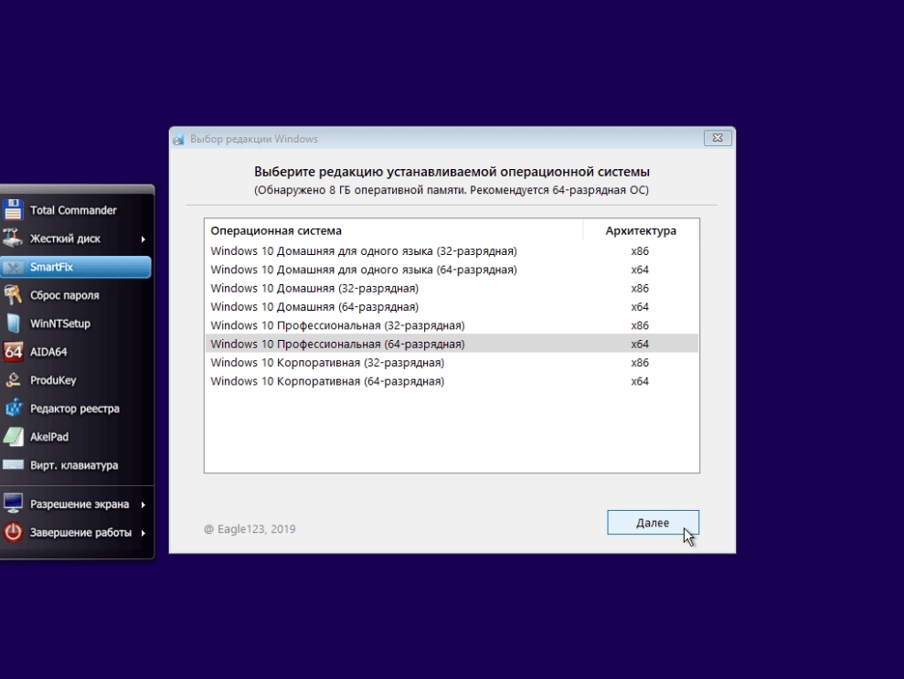Image resolution: width=904 pixels, height=679 pixels.
Task: Open the AkelPad menu item
Action: coord(76,436)
